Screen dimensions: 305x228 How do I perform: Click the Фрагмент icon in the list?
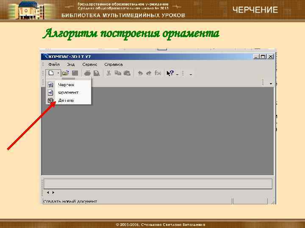[x=50, y=92]
